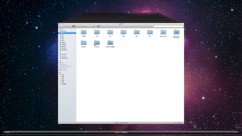Select sidebar item with music note icon
This screenshot has width=242, height=136.
click(67, 39)
